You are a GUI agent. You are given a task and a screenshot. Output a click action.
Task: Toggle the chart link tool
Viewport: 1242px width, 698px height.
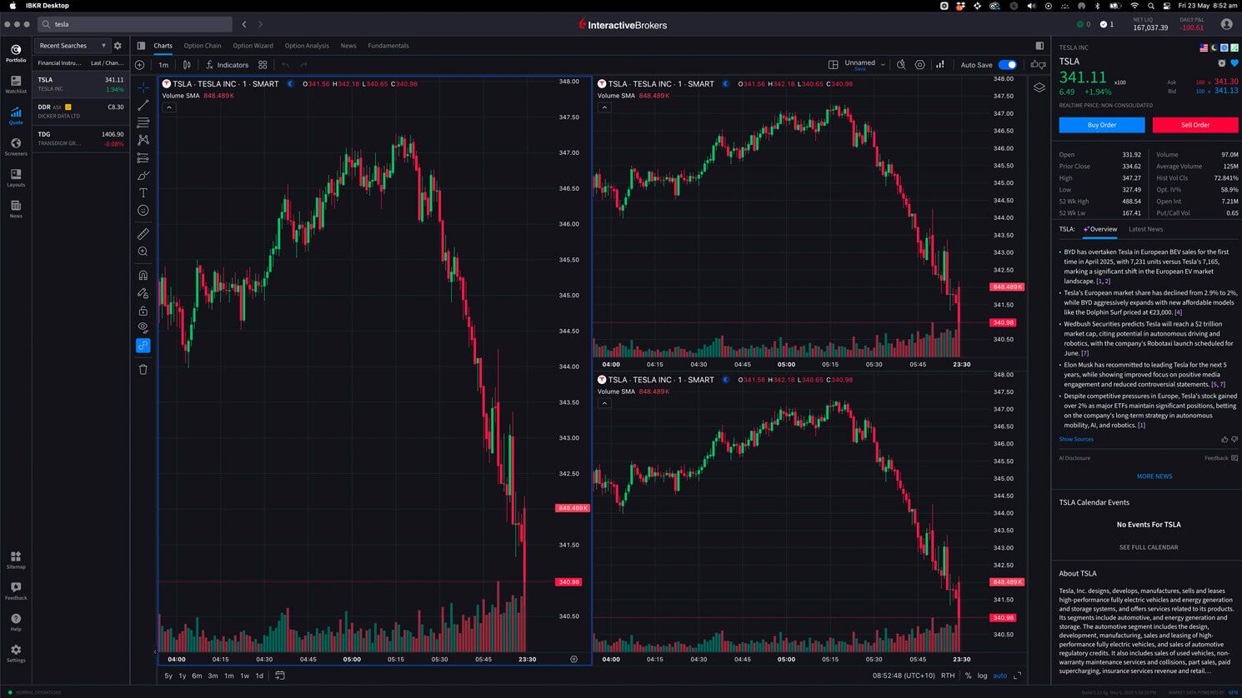[143, 346]
